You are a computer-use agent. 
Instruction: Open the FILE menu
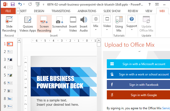pyautogui.click(x=8, y=11)
